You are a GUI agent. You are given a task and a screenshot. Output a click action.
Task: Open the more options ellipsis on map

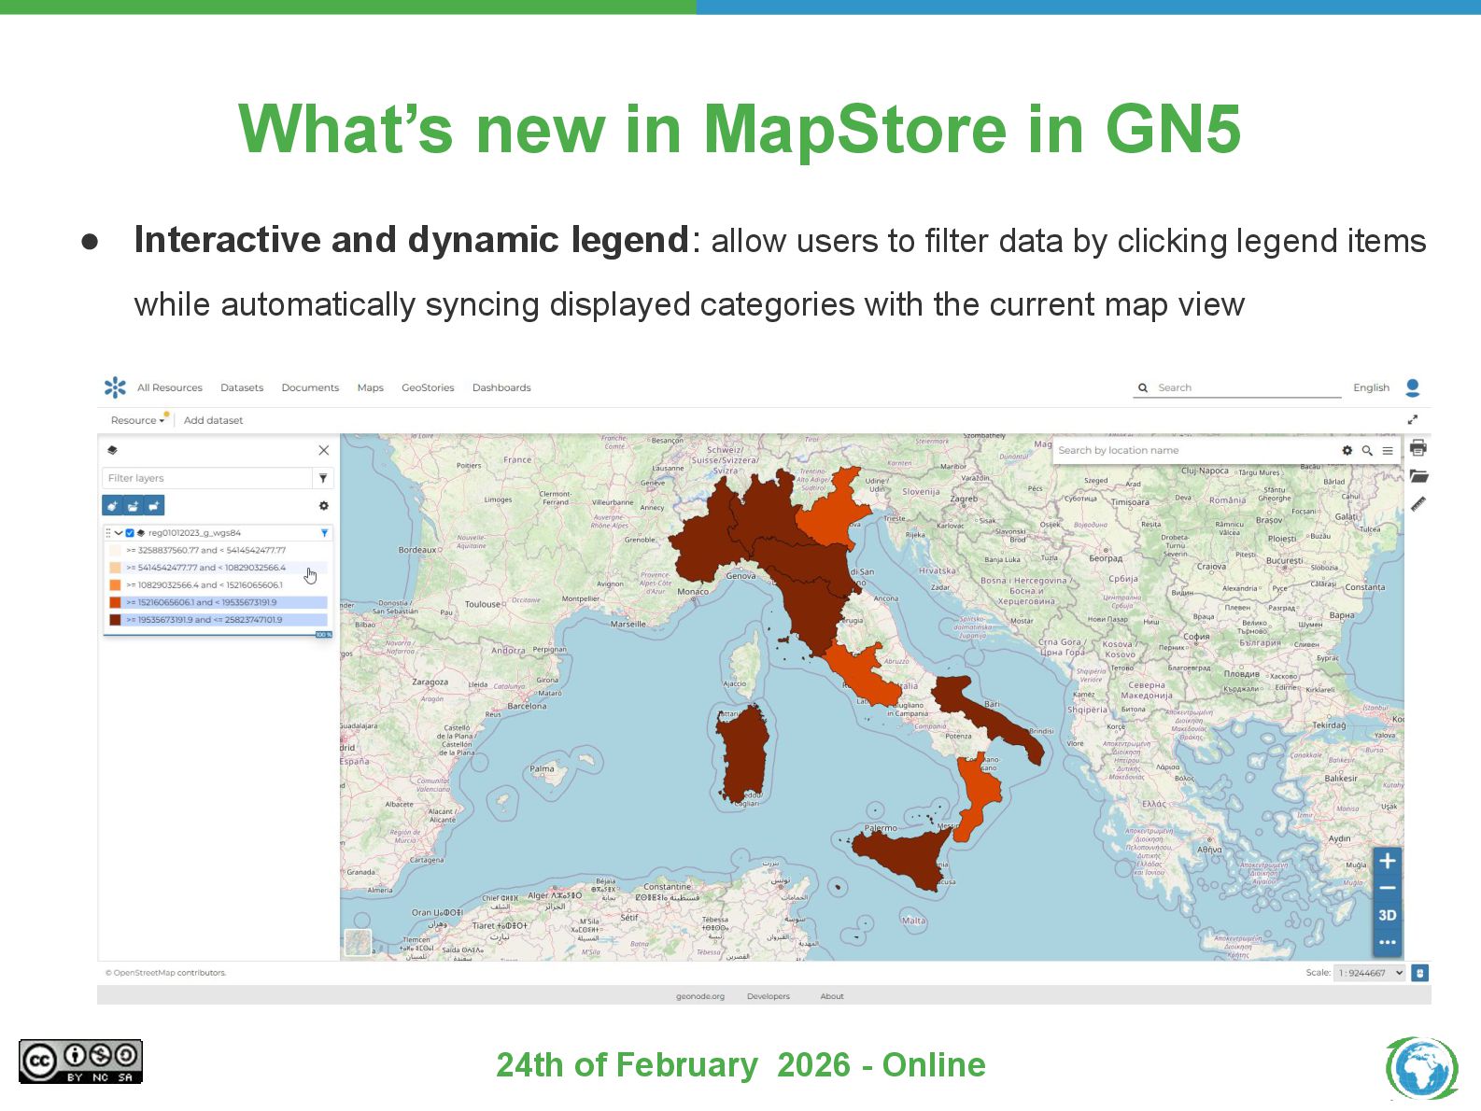[1388, 942]
